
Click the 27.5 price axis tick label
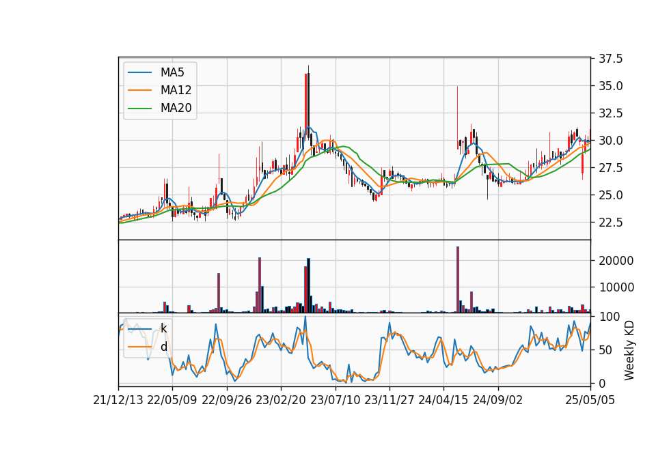pyautogui.click(x=610, y=168)
